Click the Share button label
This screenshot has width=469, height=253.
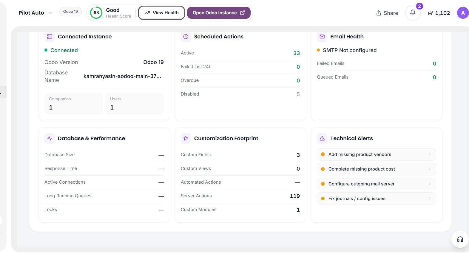(x=391, y=13)
